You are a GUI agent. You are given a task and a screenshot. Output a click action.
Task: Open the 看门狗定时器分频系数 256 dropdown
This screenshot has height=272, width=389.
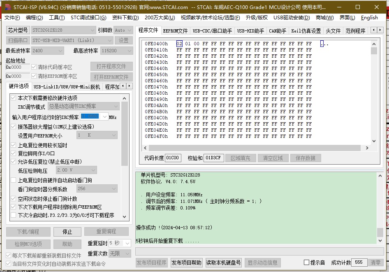pyautogui.click(x=97, y=188)
